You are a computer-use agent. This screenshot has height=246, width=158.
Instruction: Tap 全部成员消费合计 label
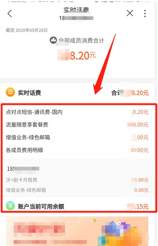81,41
